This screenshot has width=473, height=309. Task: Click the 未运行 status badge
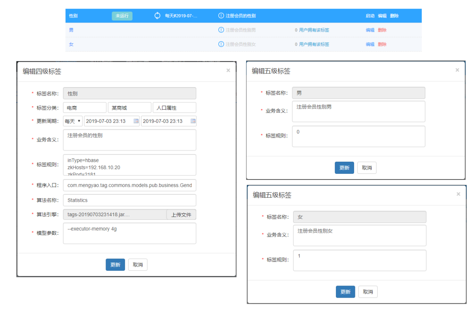(x=122, y=16)
